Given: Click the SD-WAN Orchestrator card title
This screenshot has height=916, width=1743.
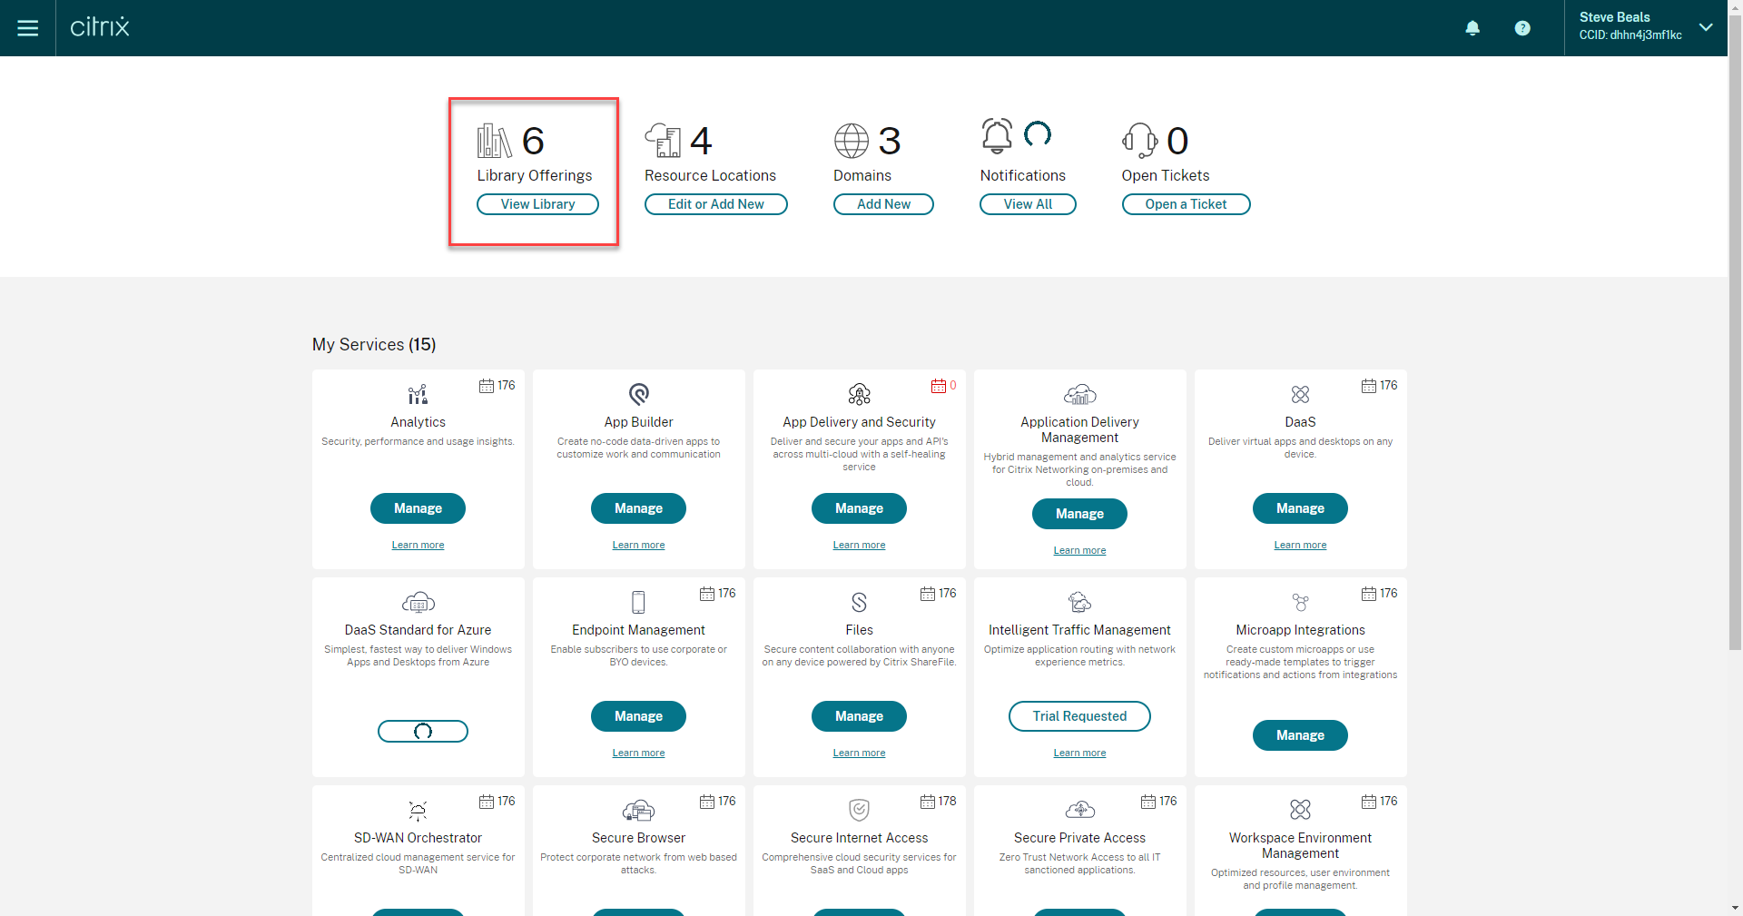Looking at the screenshot, I should [418, 838].
